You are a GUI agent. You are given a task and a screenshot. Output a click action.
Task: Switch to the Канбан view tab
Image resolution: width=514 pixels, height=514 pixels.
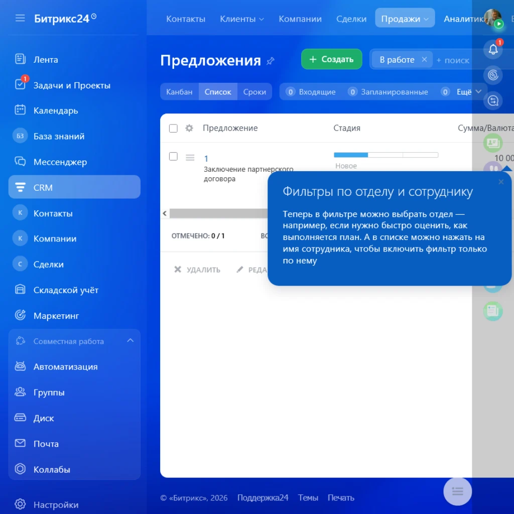pos(179,92)
